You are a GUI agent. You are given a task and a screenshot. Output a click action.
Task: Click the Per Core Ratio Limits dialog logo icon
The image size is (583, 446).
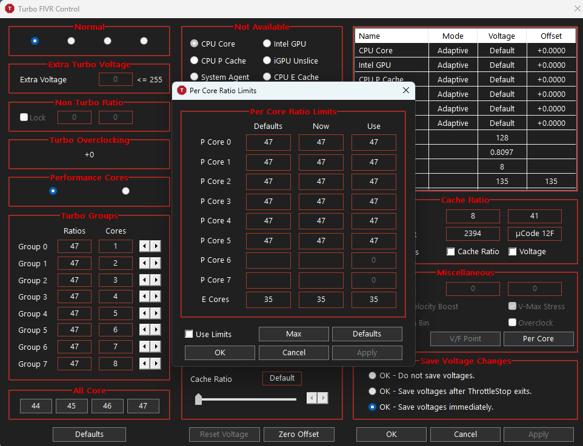181,90
